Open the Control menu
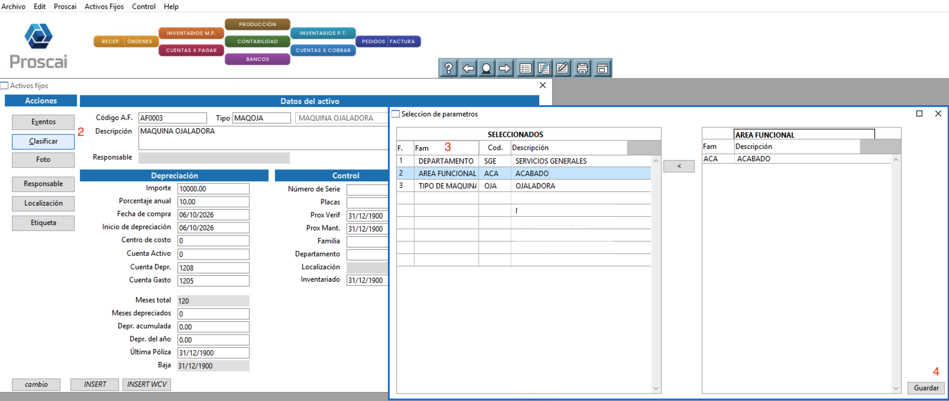This screenshot has width=949, height=401. point(144,6)
